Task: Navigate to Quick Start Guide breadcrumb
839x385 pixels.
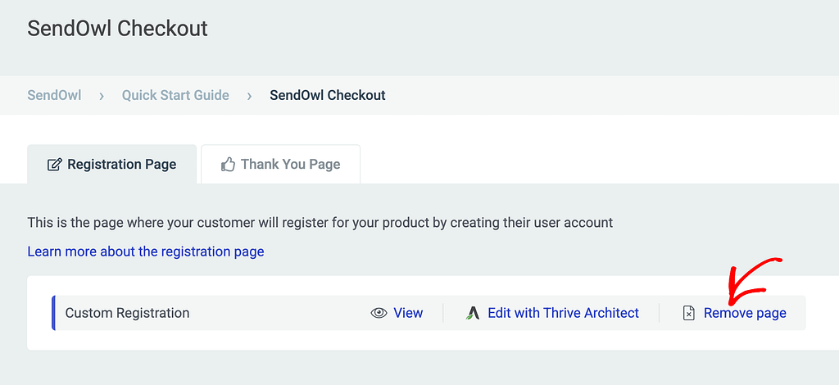Action: 175,95
